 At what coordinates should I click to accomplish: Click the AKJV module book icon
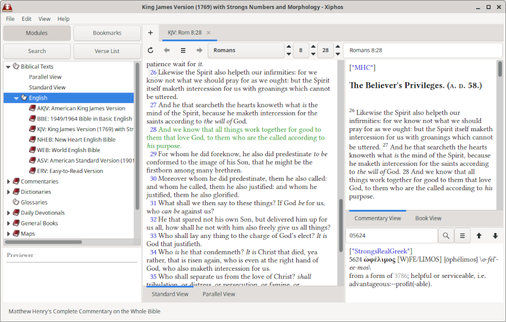pyautogui.click(x=32, y=108)
